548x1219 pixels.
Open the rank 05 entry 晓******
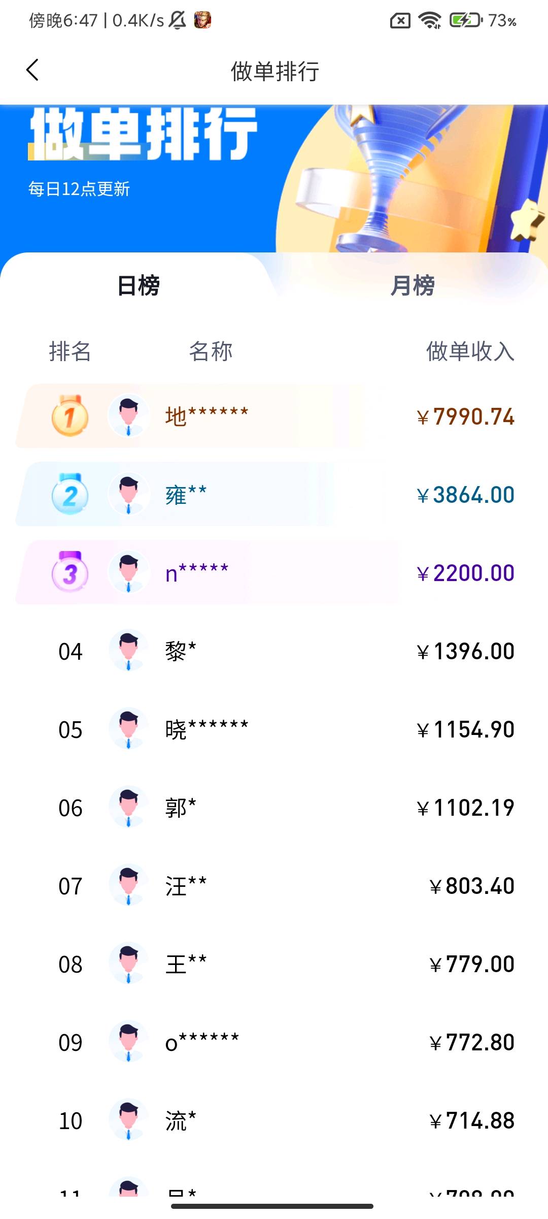(x=274, y=730)
